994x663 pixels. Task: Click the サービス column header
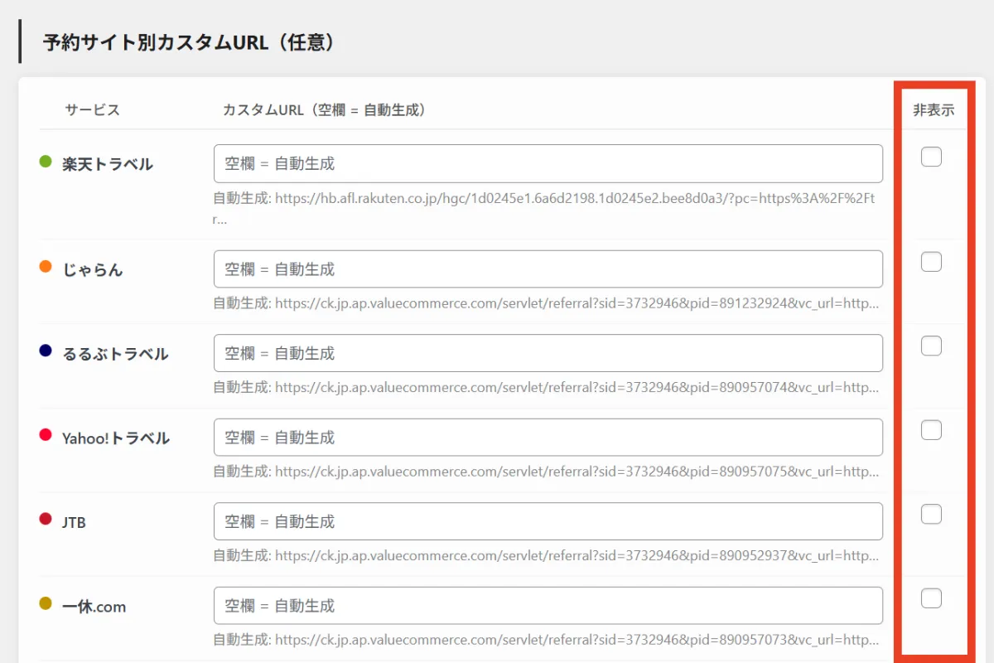pyautogui.click(x=93, y=110)
